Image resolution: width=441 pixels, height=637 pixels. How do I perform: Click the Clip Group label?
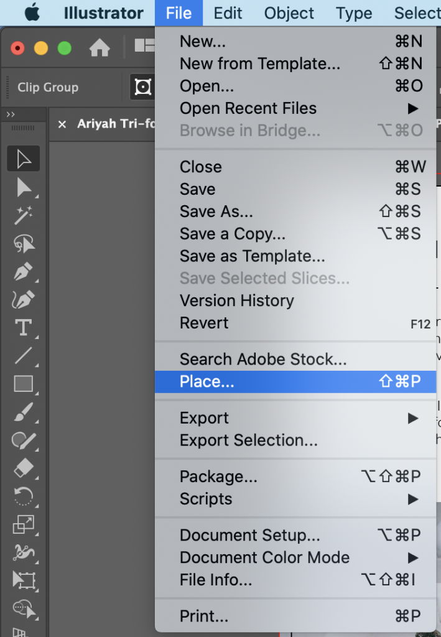click(48, 87)
